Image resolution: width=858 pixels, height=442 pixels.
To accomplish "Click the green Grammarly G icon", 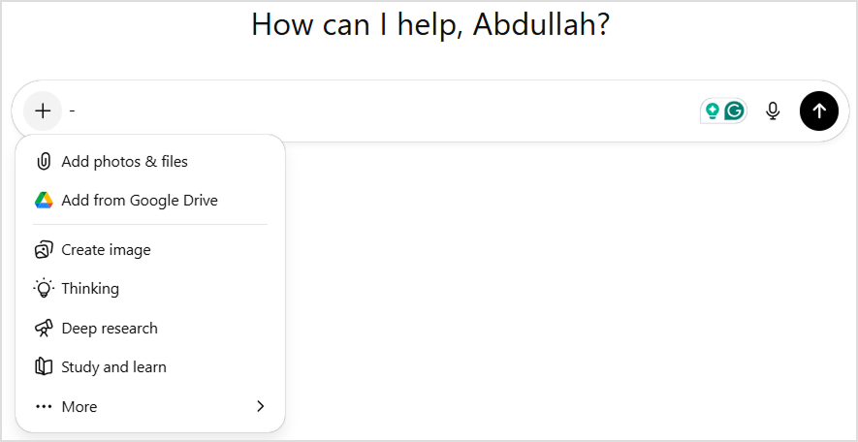I will 735,110.
